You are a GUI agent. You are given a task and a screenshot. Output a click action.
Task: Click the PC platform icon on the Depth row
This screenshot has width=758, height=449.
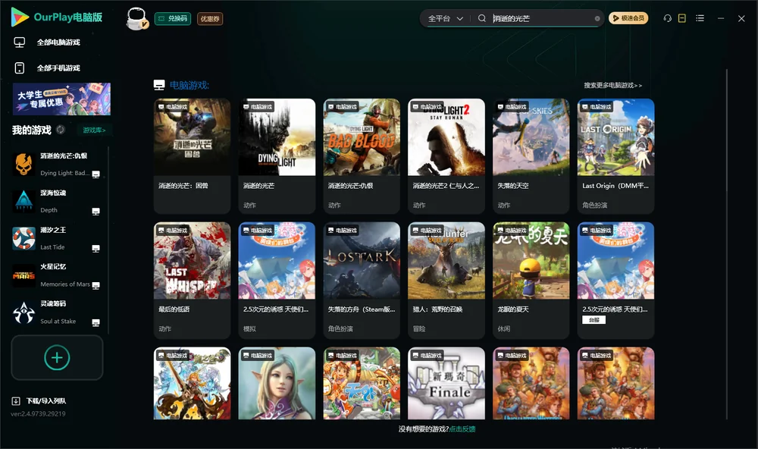tap(96, 212)
